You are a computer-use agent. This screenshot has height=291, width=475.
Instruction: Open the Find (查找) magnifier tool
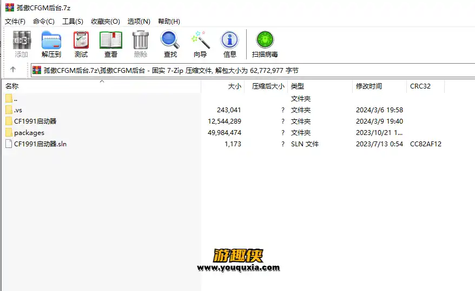pos(170,40)
